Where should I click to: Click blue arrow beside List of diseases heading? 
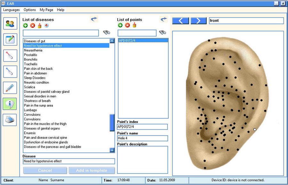pos(94,19)
